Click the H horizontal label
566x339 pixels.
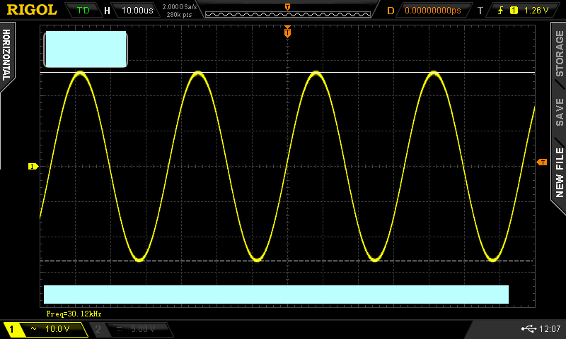[107, 11]
